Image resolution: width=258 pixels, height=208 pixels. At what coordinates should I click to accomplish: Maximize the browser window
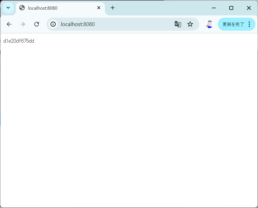231,8
